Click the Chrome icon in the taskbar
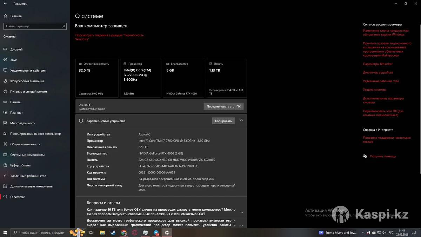The height and width of the screenshot is (237, 421). (x=124, y=232)
